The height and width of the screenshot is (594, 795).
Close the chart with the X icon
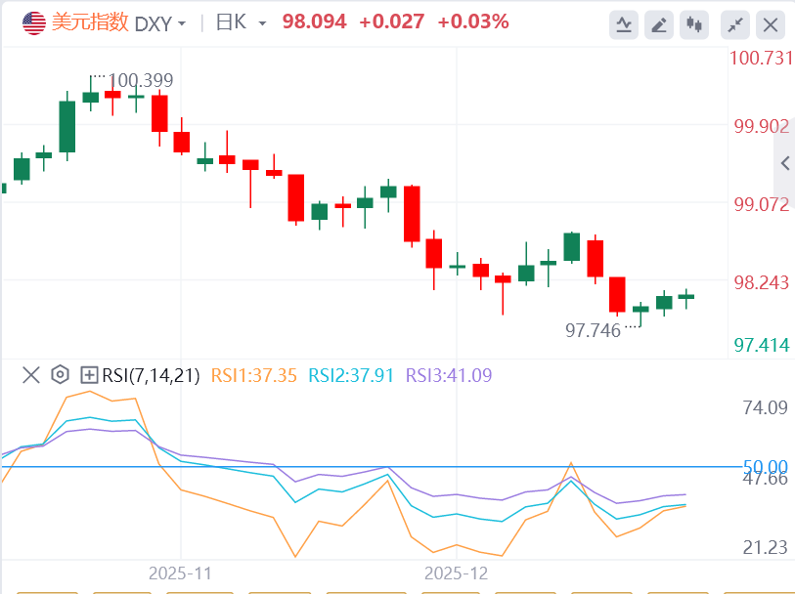coord(771,23)
